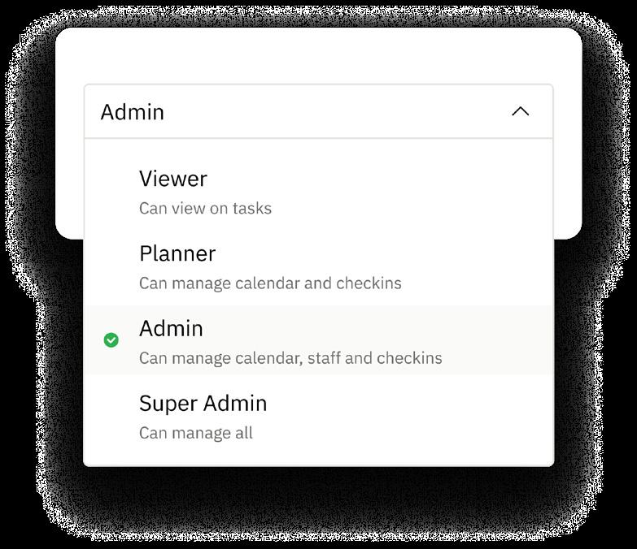The width and height of the screenshot is (637, 549).
Task: Choose the Planner role option
Action: (319, 268)
